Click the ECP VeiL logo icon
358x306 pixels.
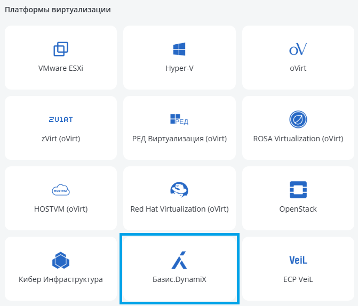coord(298,260)
